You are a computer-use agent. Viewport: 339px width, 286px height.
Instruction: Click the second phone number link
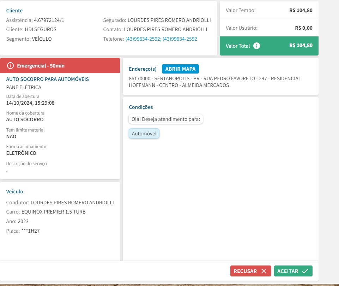click(180, 39)
